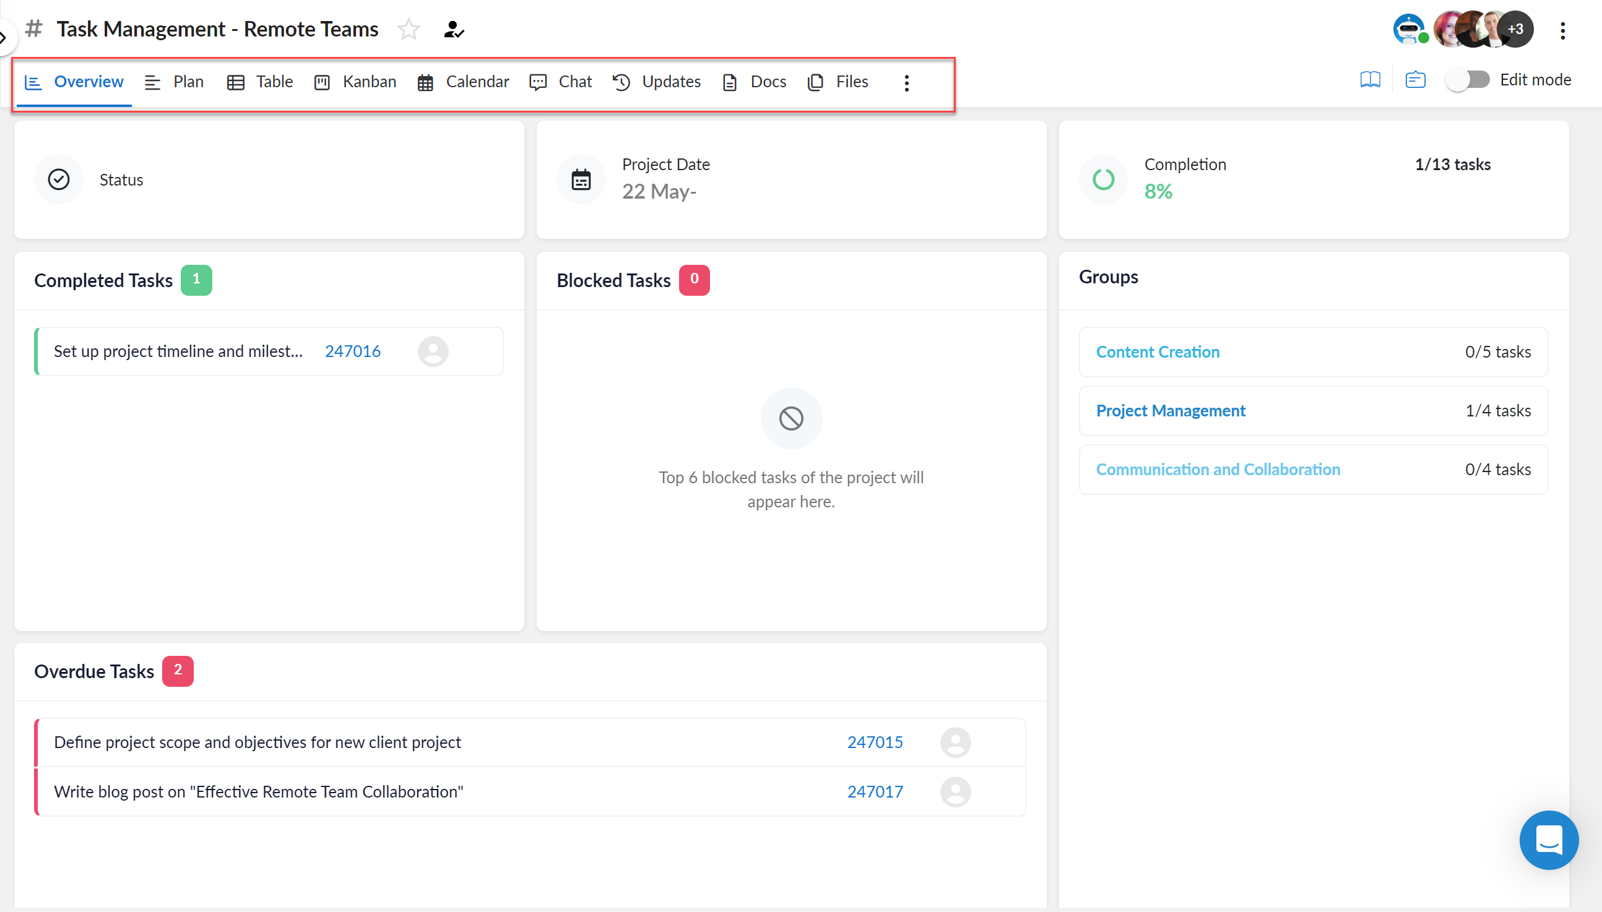Open the top-right three-dot options menu
This screenshot has width=1602, height=912.
point(1562,30)
